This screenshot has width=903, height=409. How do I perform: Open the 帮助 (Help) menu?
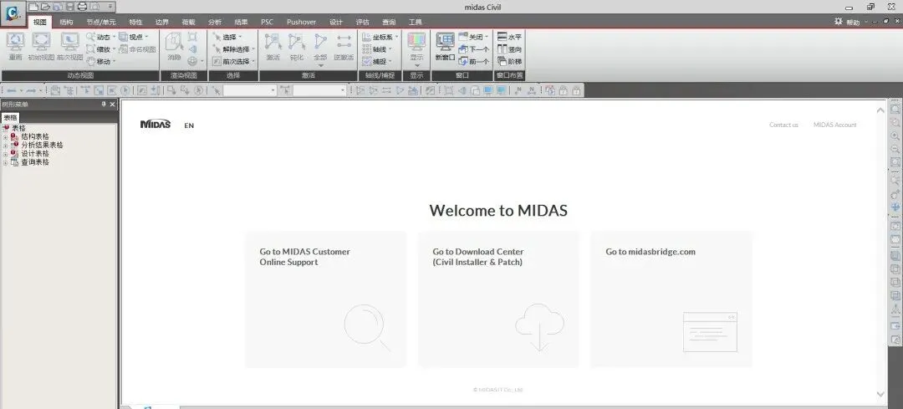pos(853,22)
